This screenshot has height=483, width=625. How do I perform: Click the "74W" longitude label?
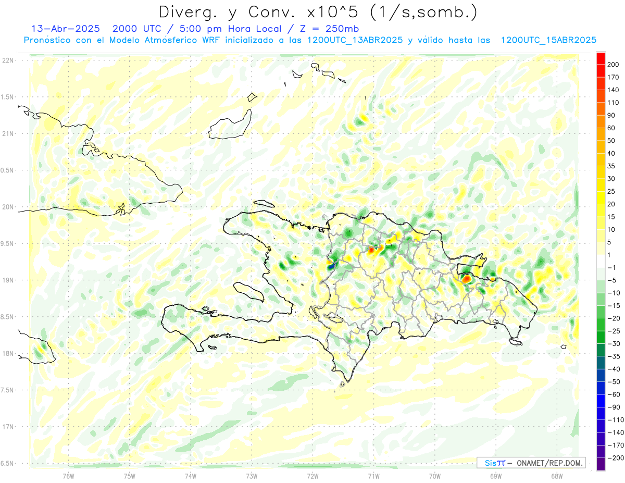pos(190,475)
